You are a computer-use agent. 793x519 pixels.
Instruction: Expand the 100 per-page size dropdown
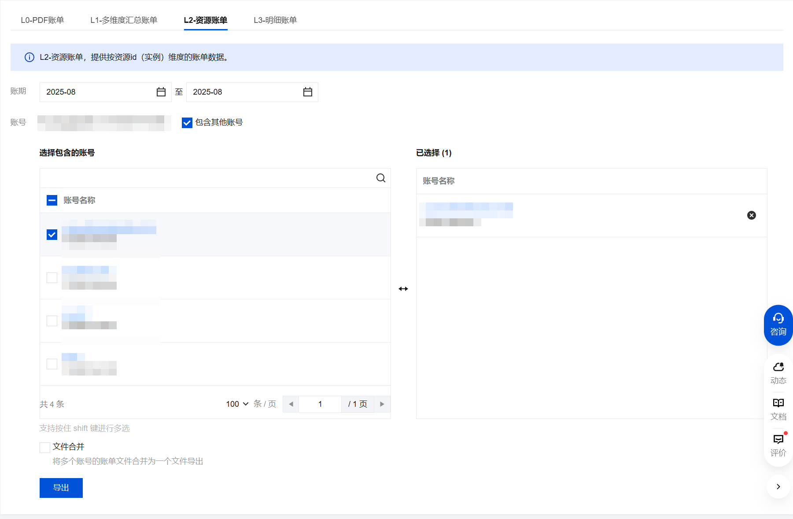pyautogui.click(x=237, y=404)
